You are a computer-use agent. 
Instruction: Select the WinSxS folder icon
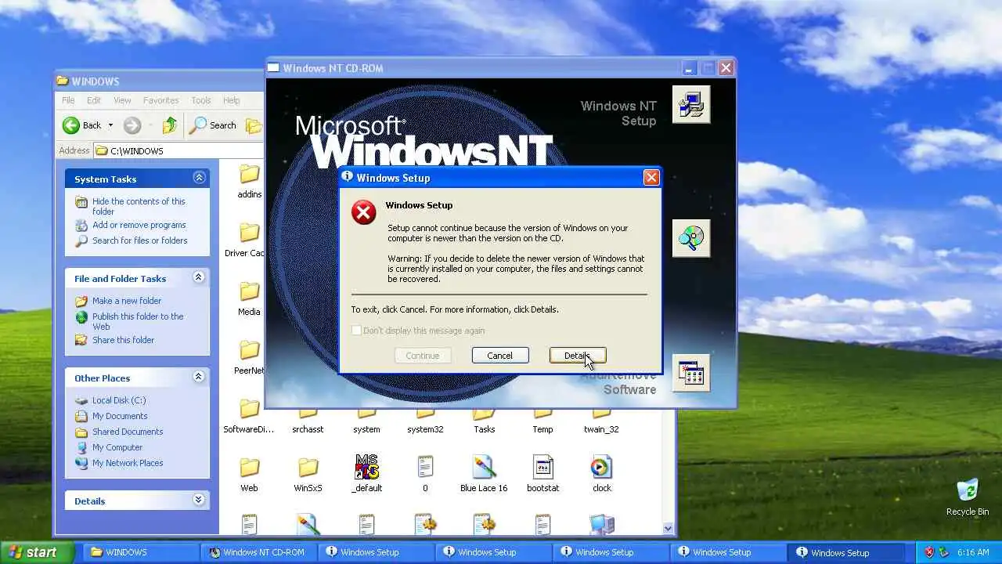(308, 468)
